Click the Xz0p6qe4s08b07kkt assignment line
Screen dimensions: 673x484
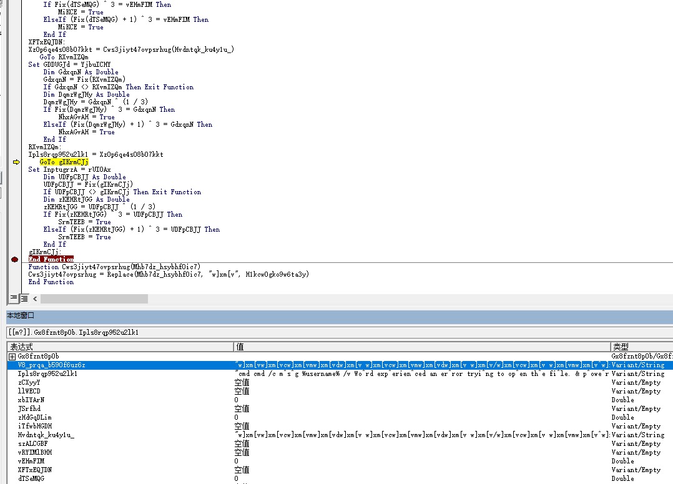click(131, 49)
